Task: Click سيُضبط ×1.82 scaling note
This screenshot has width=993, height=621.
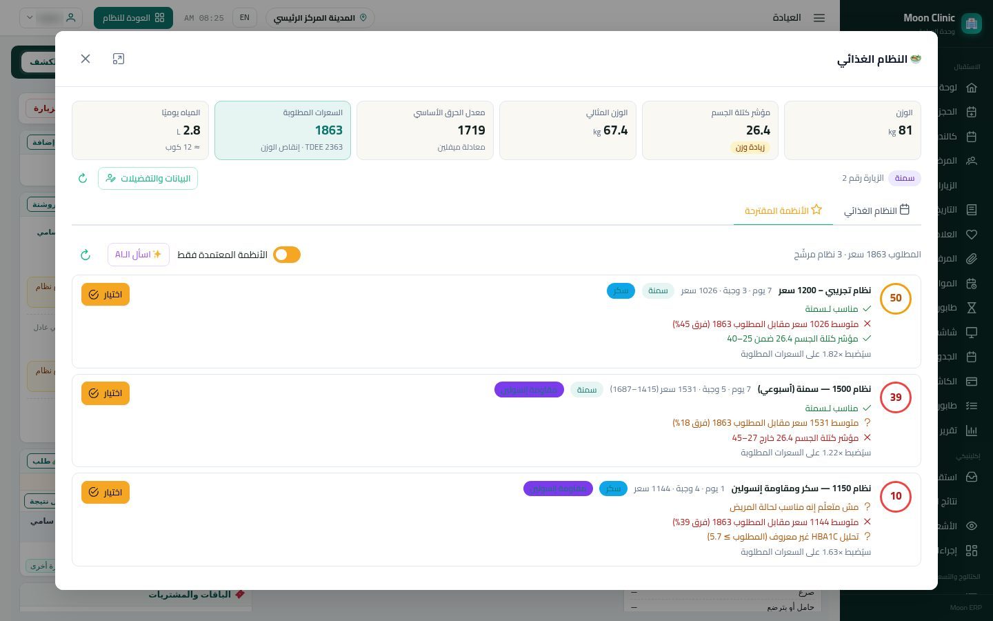Action: [x=805, y=354]
